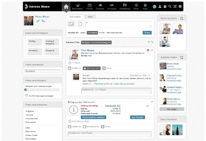Click the Share button
This screenshot has height=141, width=206.
point(147,33)
